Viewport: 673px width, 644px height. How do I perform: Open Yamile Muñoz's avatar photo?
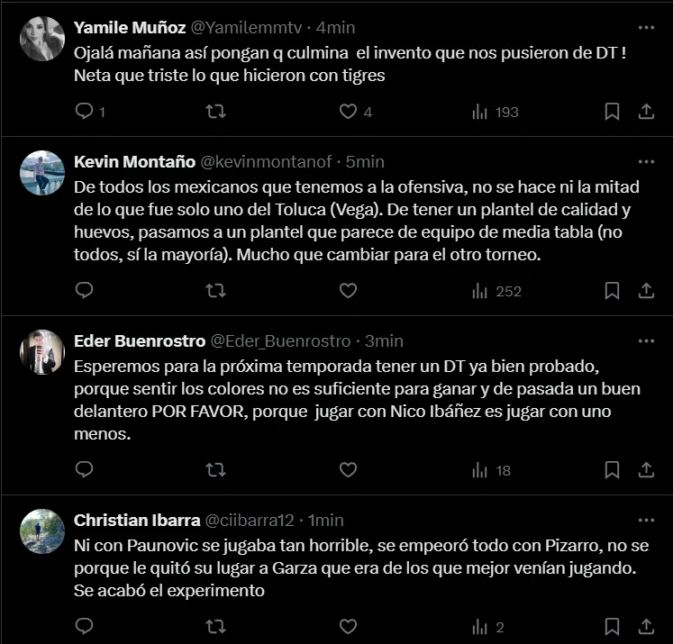pos(42,38)
